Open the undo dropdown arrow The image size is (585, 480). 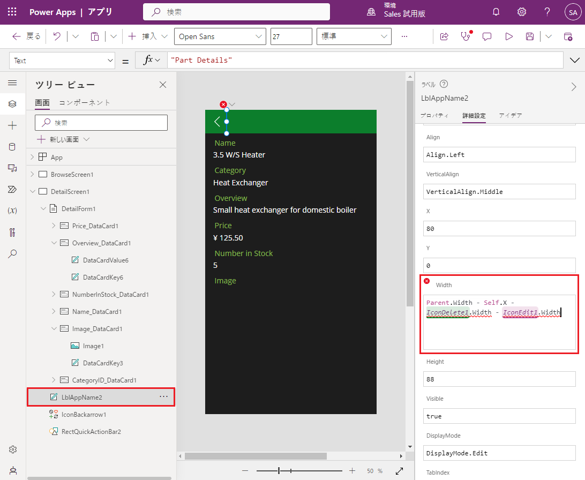[x=76, y=36]
